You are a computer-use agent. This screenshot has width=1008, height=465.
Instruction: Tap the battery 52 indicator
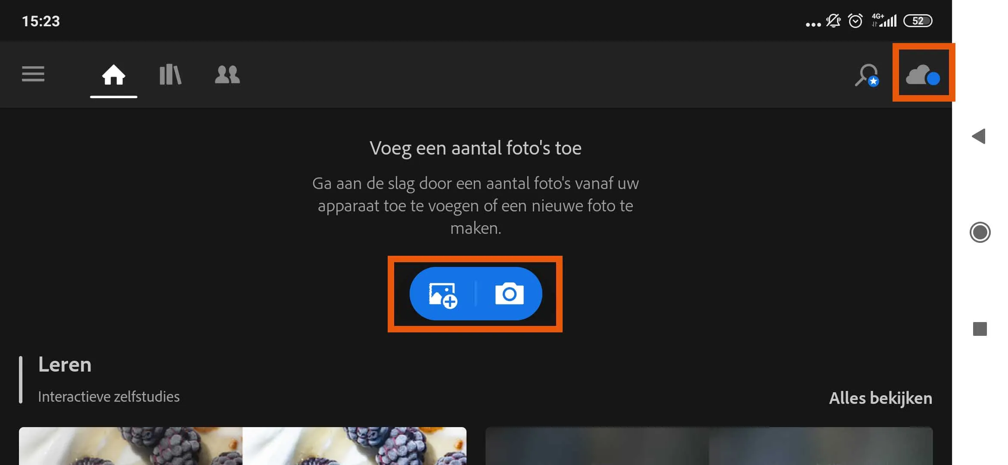[x=918, y=21]
